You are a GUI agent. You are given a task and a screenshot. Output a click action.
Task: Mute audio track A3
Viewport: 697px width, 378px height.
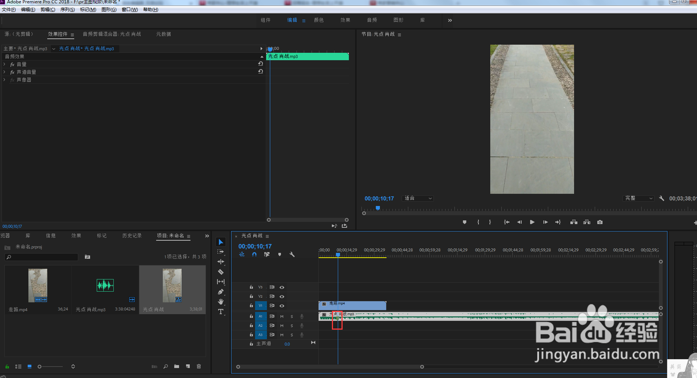pyautogui.click(x=282, y=335)
